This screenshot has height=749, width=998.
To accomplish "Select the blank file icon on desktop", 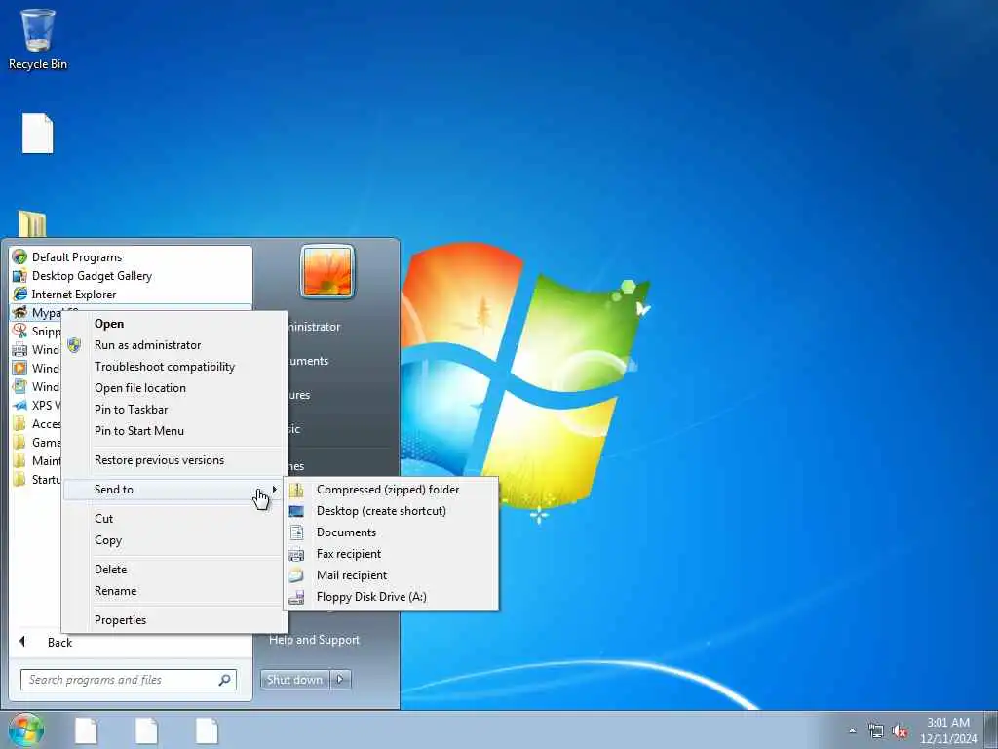I will pos(38,133).
